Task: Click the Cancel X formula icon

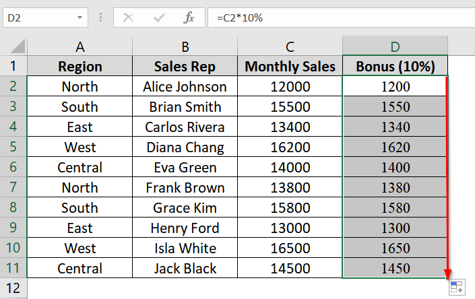Action: [x=128, y=18]
